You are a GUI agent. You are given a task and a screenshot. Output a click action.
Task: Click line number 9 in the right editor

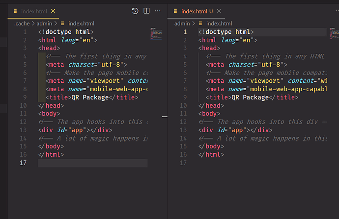click(x=185, y=97)
